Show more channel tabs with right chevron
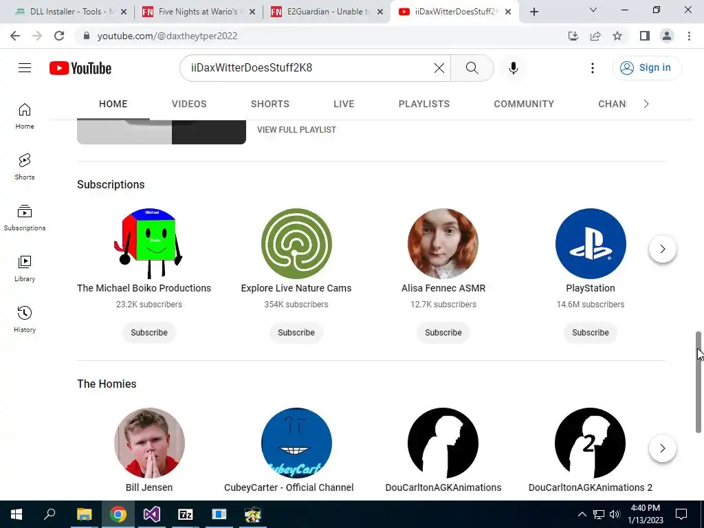Screen dimensions: 704x528 pos(646,104)
